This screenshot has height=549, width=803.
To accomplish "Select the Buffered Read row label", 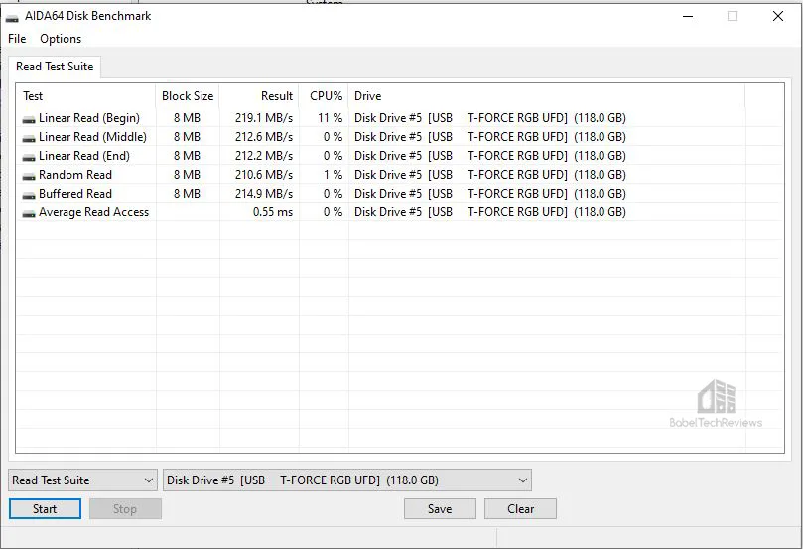I will point(75,194).
